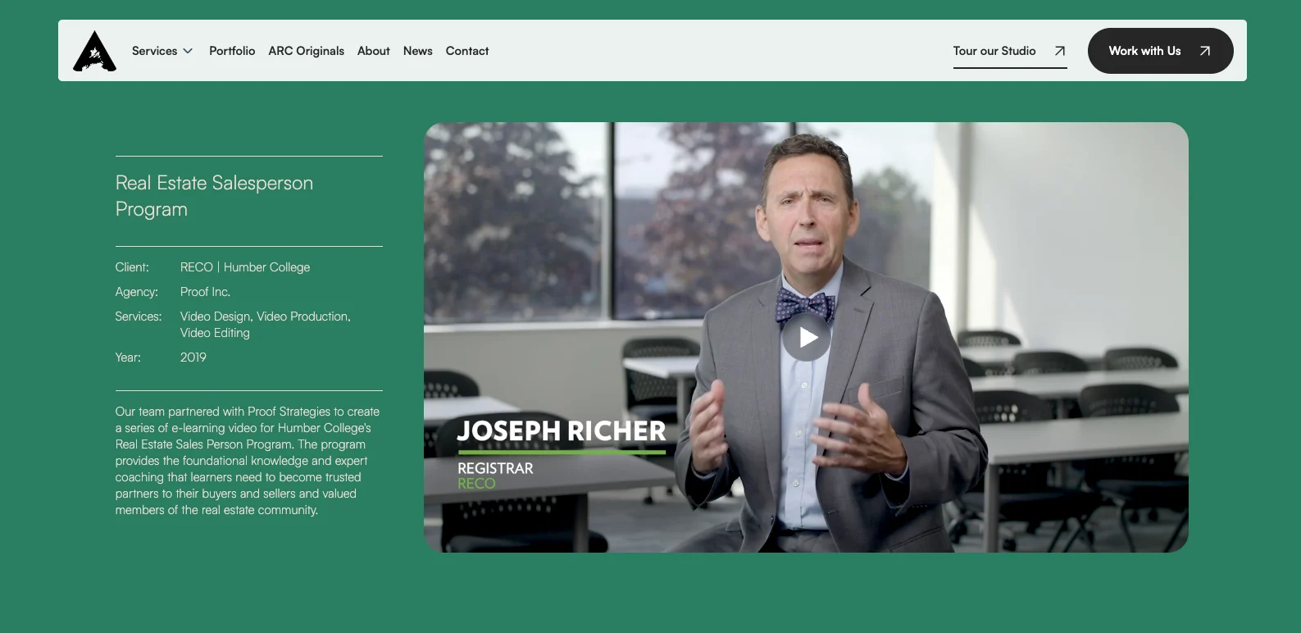Open the Contact menu item

467,51
